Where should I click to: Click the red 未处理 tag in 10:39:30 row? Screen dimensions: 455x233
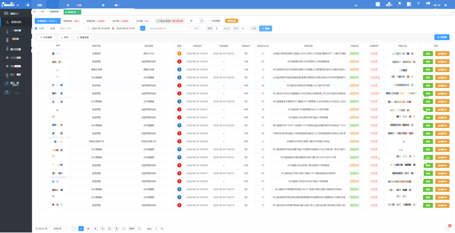(x=374, y=77)
